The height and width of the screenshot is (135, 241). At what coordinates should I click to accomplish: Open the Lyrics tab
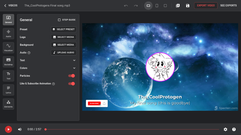coord(8,90)
